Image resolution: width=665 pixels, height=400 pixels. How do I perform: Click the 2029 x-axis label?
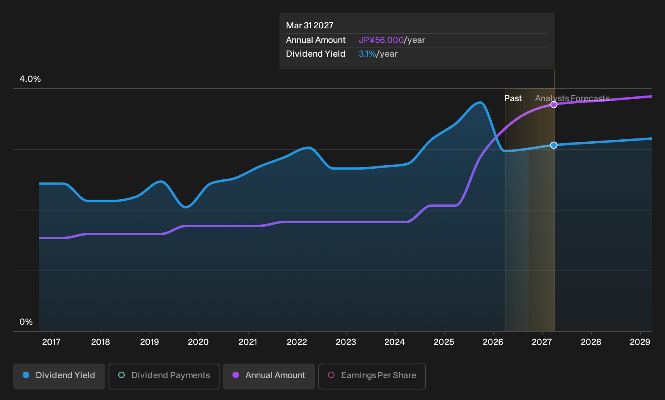[x=640, y=342]
